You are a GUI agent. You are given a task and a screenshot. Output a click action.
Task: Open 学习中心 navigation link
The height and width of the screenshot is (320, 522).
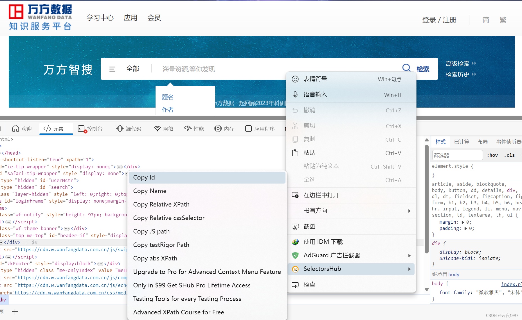point(100,18)
